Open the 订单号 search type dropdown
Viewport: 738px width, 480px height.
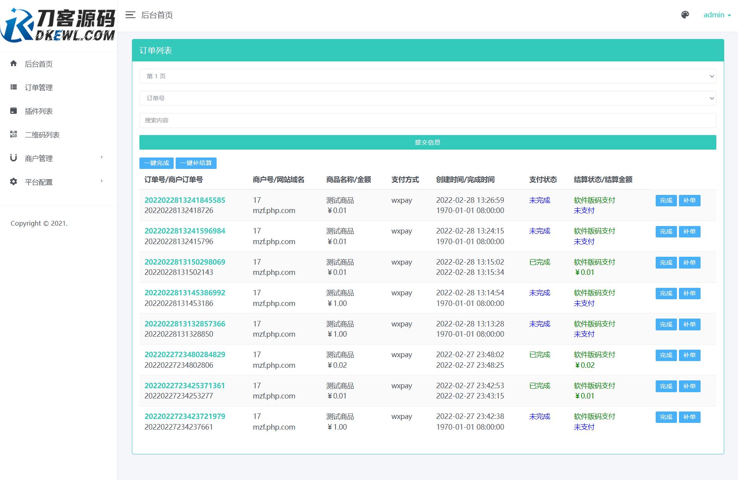click(427, 98)
